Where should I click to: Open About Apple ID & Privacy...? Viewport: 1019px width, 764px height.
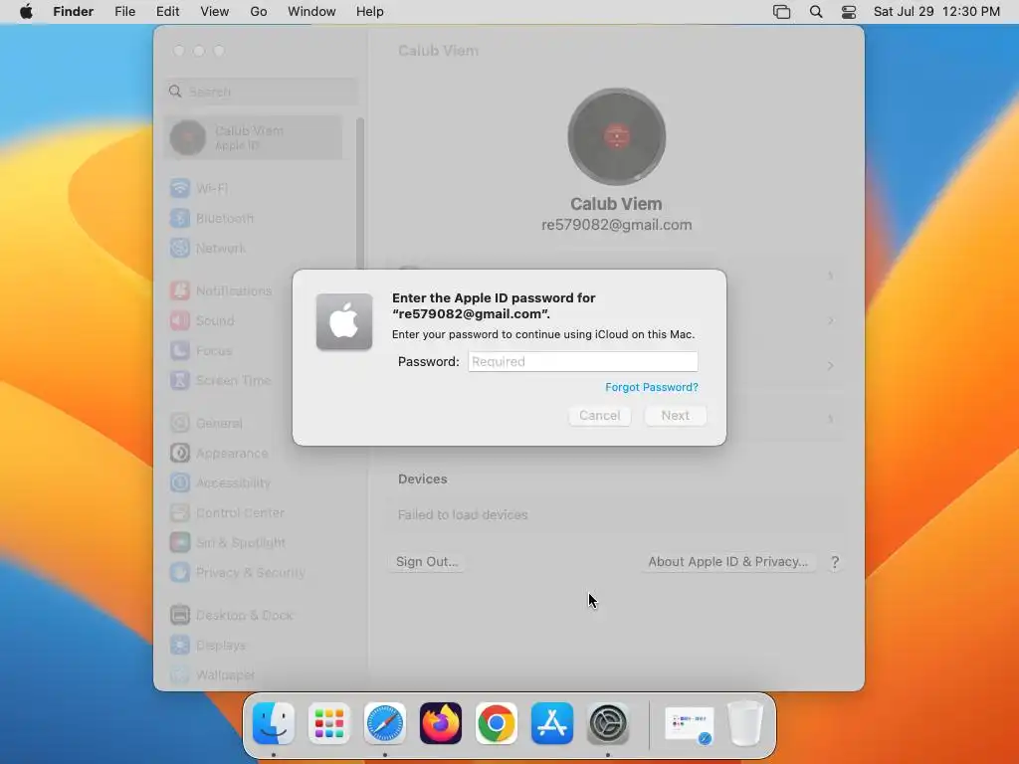point(727,562)
